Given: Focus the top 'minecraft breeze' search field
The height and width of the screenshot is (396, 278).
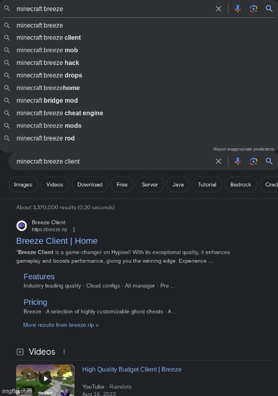Looking at the screenshot, I should pos(111,9).
